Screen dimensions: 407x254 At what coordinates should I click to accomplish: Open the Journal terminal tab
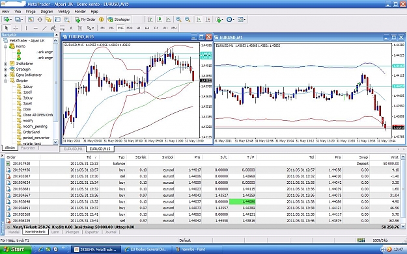point(111,232)
